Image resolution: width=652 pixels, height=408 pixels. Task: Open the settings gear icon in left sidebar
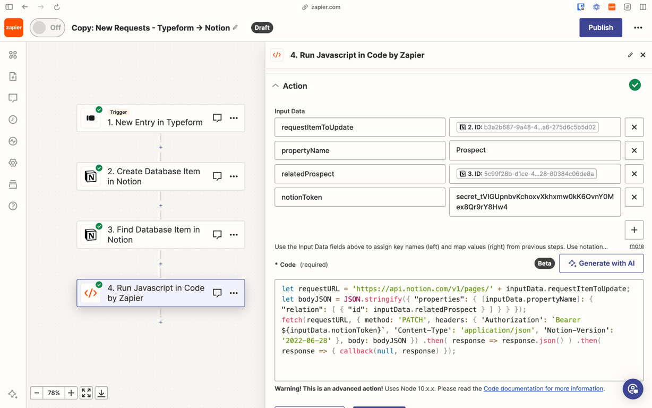click(x=13, y=163)
